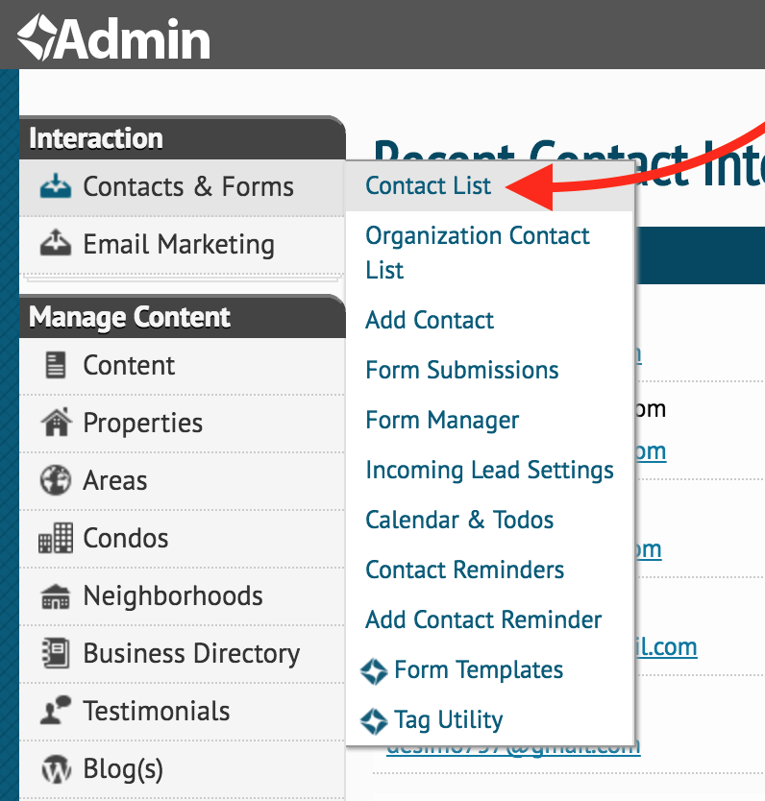Click the Testimonials person icon
Image resolution: width=765 pixels, height=801 pixels.
pyautogui.click(x=55, y=710)
